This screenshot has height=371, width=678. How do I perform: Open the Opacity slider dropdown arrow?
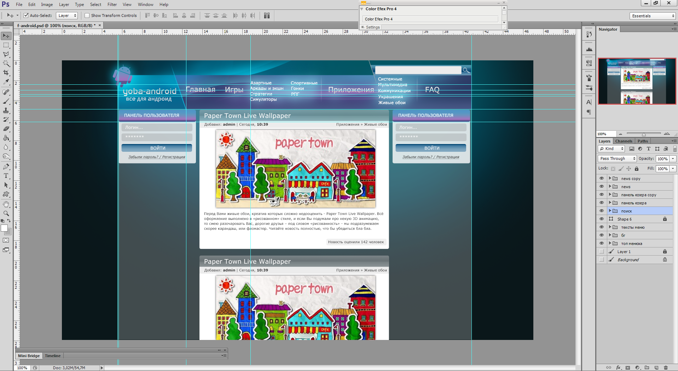tap(673, 159)
